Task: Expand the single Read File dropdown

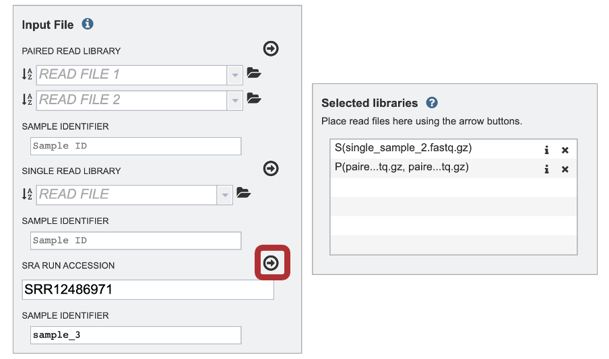Action: click(x=225, y=195)
